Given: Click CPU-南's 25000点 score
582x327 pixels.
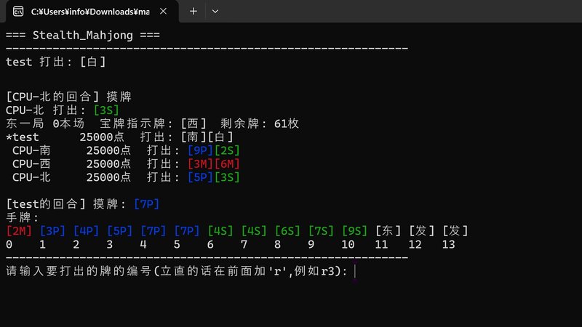Looking at the screenshot, I should tap(108, 150).
